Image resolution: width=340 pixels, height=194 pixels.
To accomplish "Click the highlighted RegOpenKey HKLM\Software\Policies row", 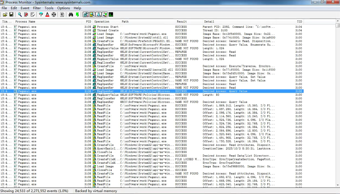I will pos(152,91).
